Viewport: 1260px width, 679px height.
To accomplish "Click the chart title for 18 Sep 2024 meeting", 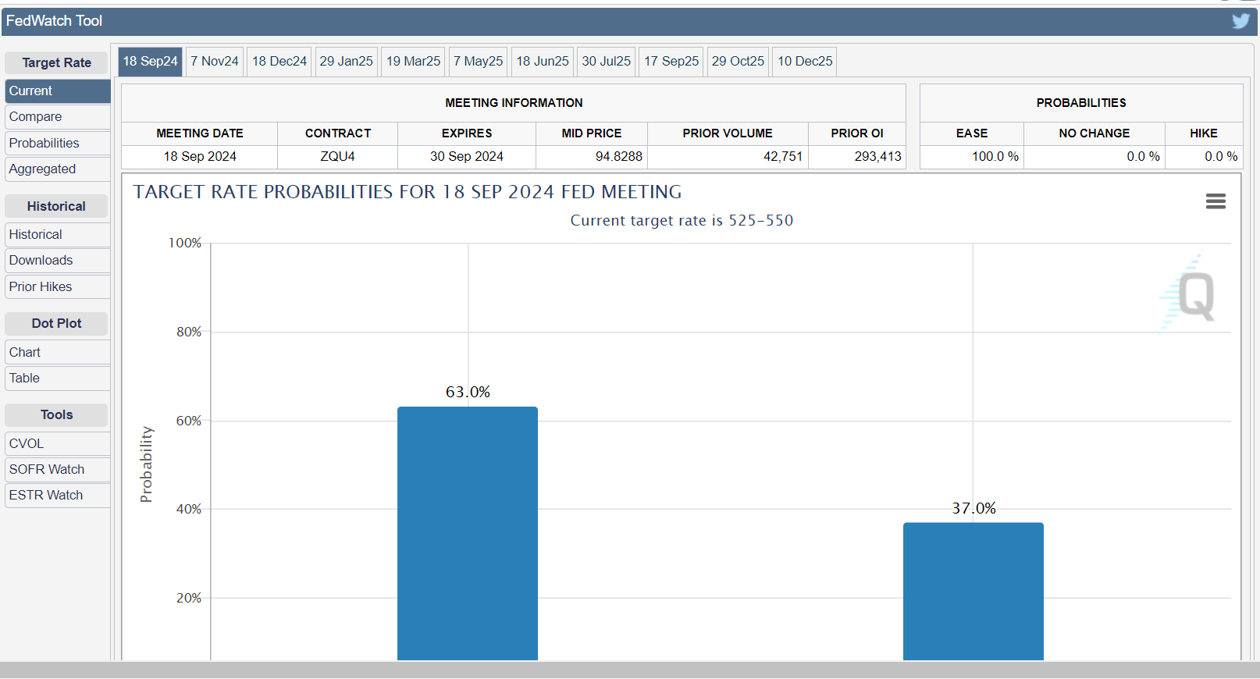I will click(408, 192).
